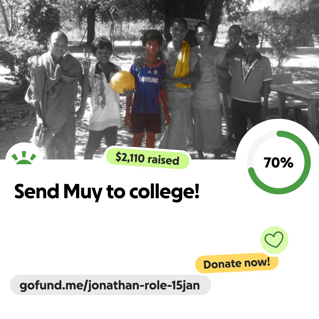Click the SAMSUNG text on the blue jersey
Screen dimensions: 319x319
tap(149, 79)
